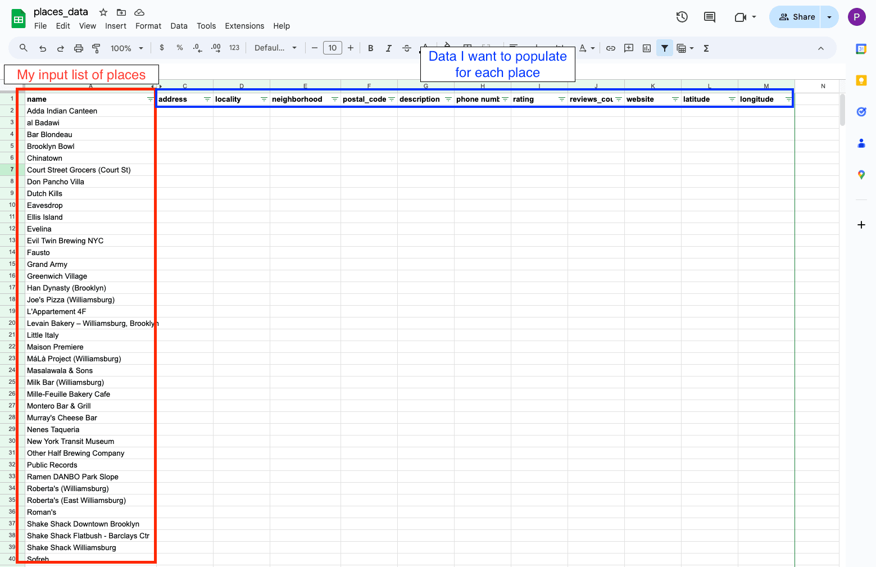Select the cell Ellis Island

[x=89, y=217]
